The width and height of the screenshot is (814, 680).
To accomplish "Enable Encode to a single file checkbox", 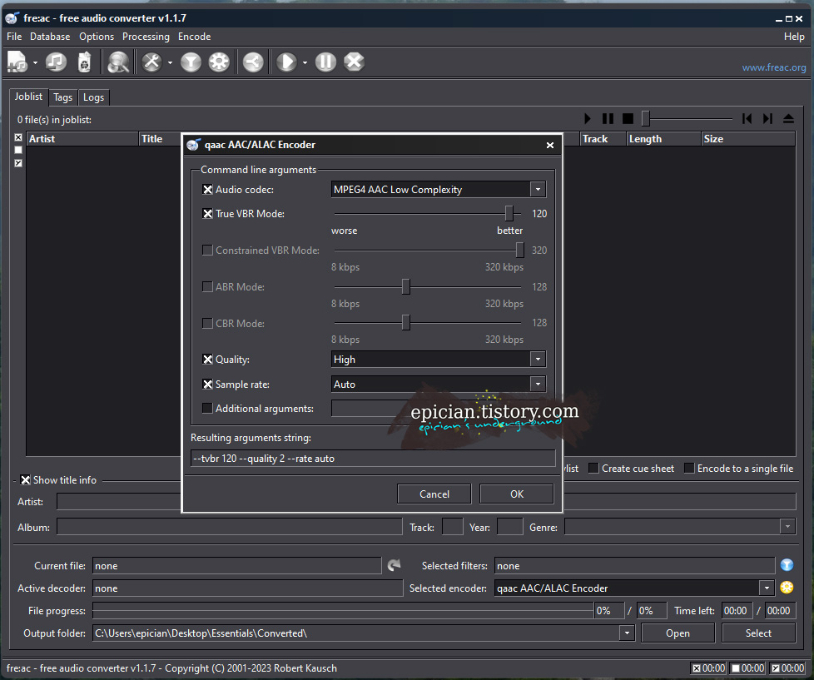I will click(x=689, y=469).
